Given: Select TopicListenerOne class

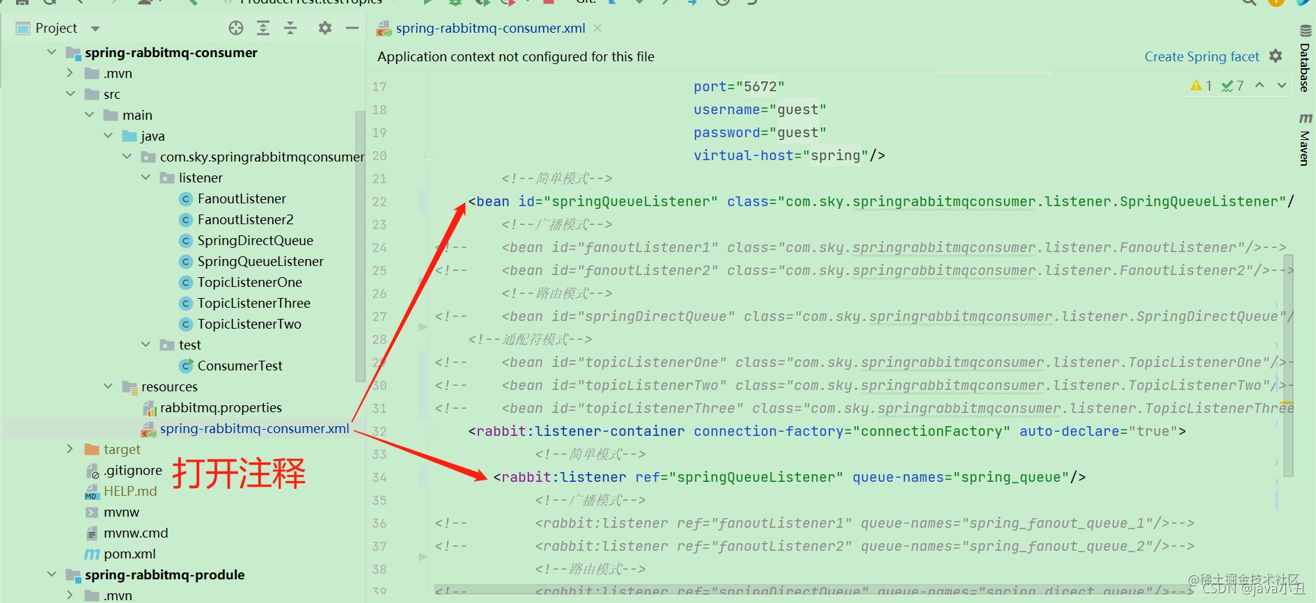Looking at the screenshot, I should point(249,282).
